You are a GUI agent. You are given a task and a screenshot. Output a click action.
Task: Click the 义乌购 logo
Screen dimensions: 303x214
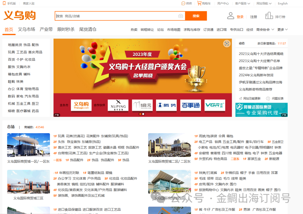coord(20,15)
